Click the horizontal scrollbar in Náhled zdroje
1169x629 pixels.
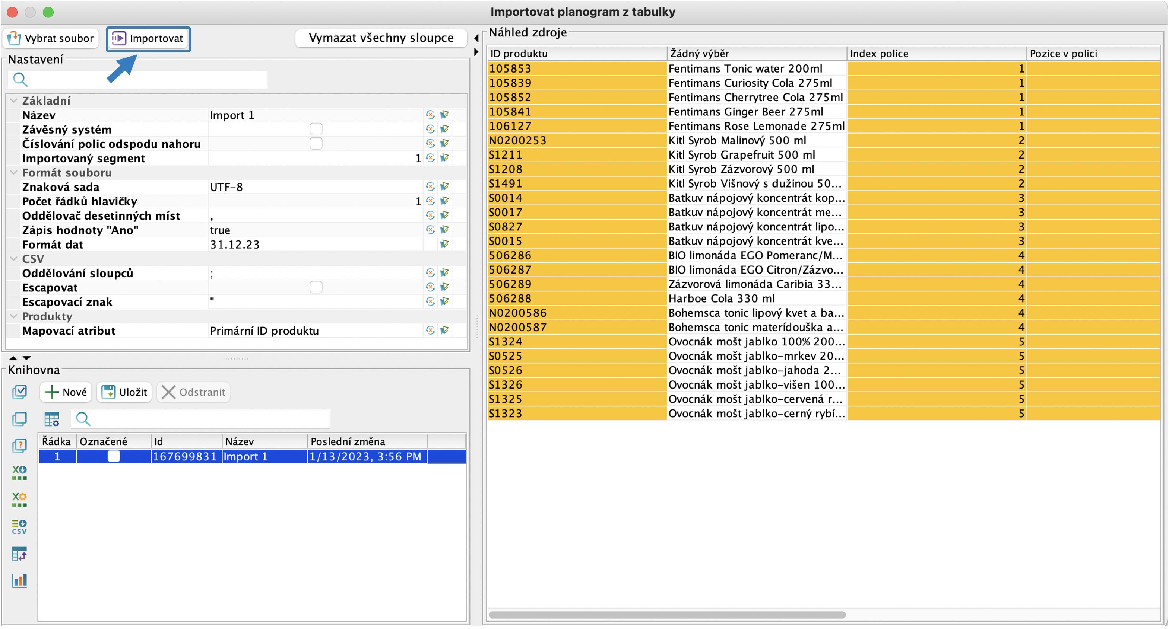(x=666, y=614)
